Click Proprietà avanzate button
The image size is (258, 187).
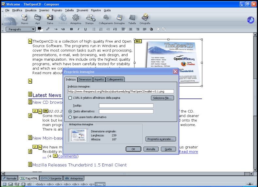161,139
